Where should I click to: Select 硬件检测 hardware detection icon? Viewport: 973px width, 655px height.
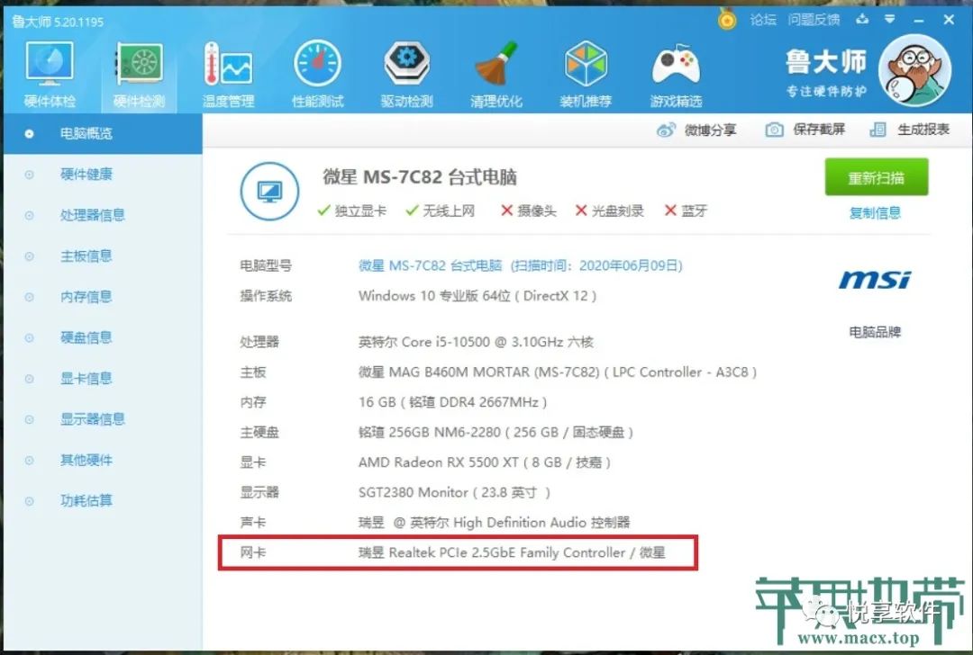pos(139,75)
